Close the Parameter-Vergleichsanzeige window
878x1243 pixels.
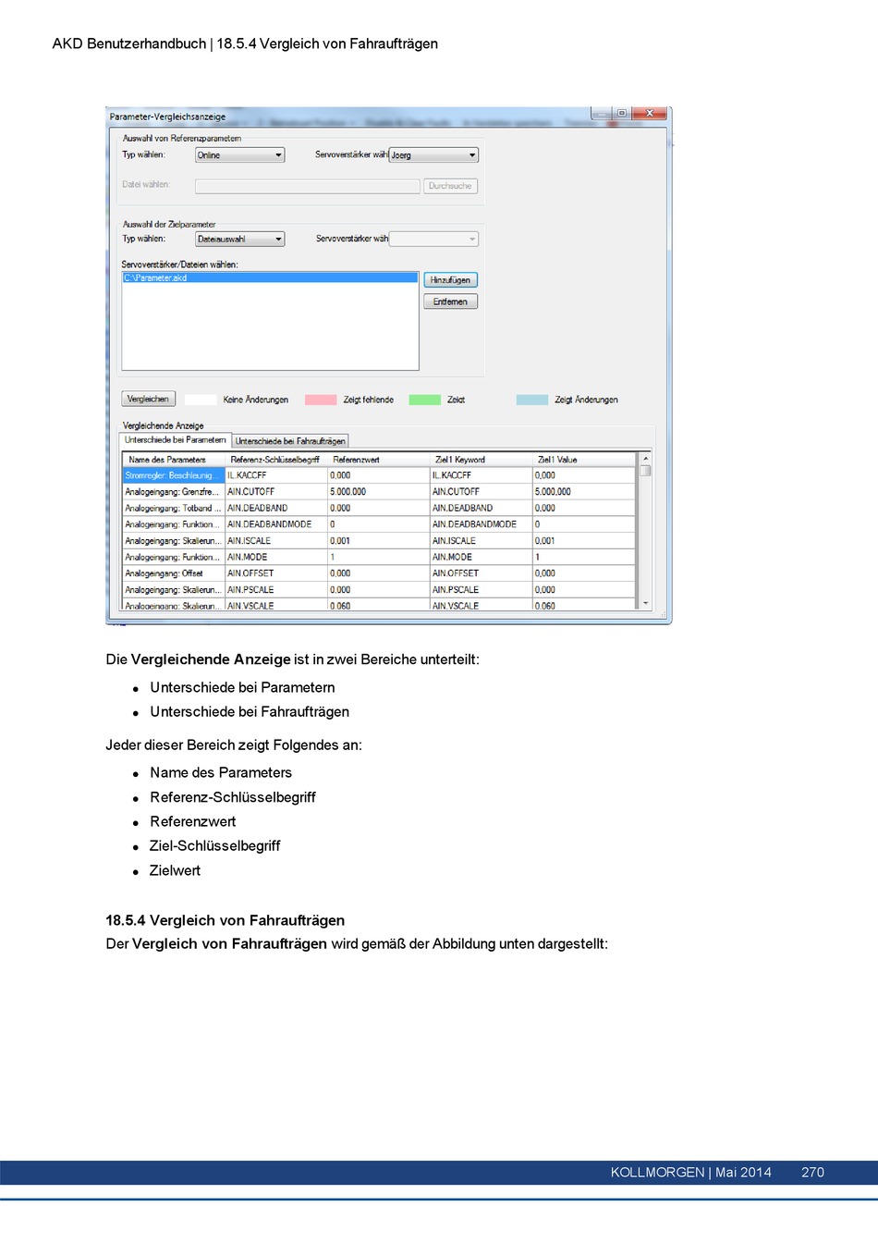[x=650, y=113]
